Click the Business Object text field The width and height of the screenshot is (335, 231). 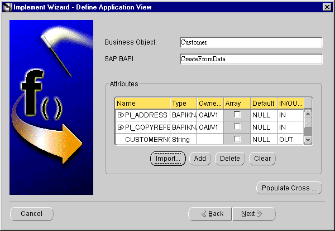click(251, 42)
